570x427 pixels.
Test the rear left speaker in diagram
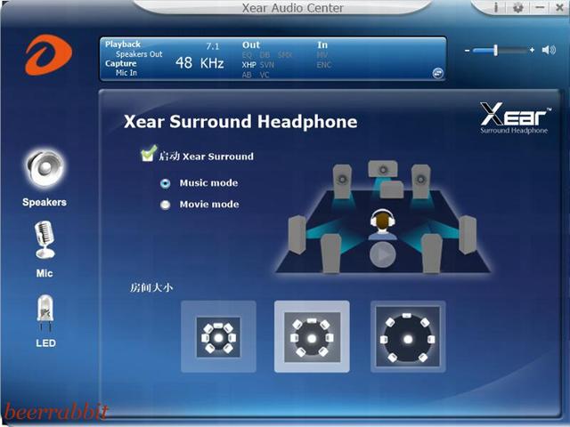tap(331, 253)
